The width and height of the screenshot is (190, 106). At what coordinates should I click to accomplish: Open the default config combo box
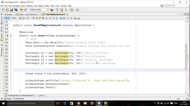tap(39, 10)
